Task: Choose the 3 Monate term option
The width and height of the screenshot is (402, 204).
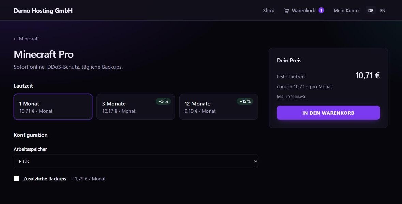Action: pyautogui.click(x=136, y=106)
